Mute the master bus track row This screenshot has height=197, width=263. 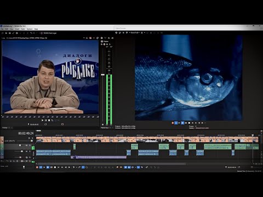[x=26, y=161]
